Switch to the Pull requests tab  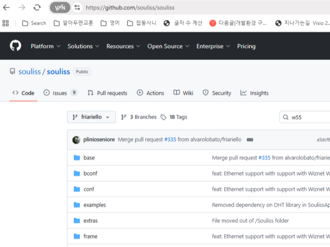coord(107,93)
